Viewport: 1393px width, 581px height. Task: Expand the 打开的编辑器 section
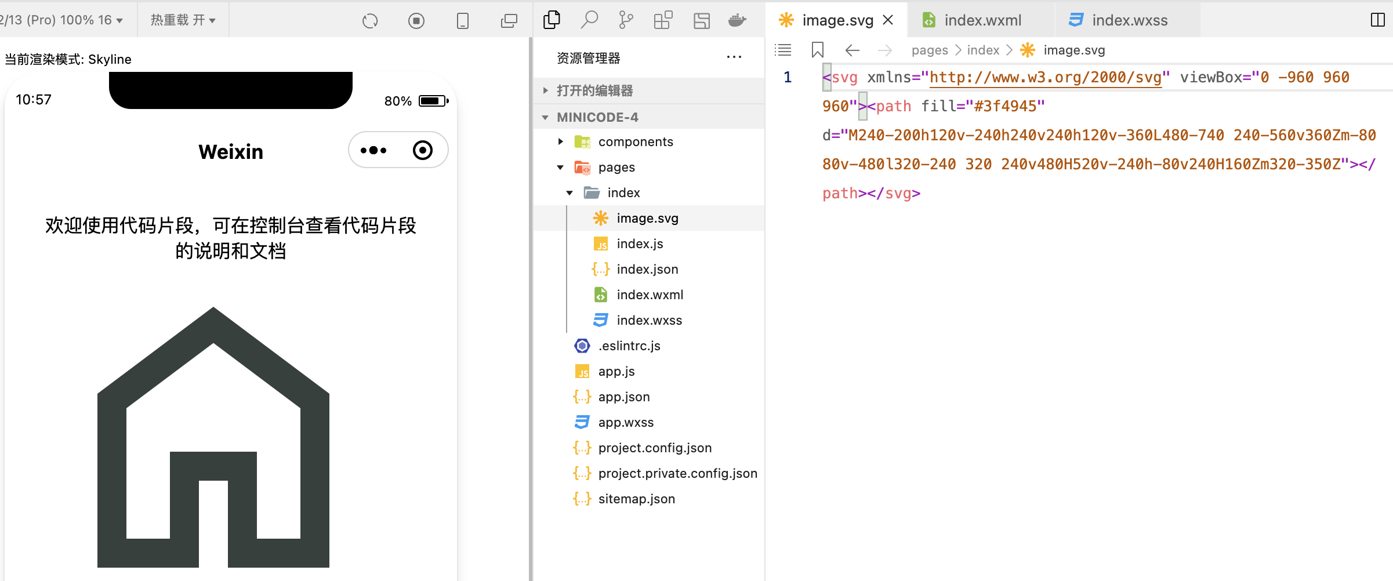648,90
